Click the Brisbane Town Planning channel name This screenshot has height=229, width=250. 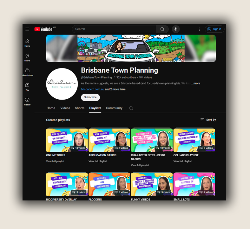(x=119, y=70)
